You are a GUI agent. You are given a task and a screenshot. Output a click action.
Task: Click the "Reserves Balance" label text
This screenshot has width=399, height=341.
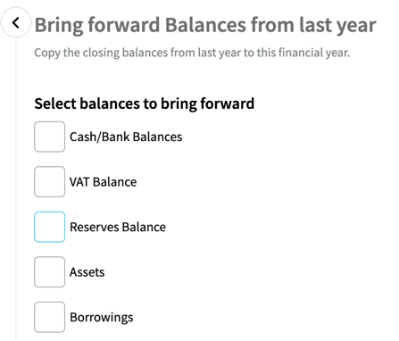click(118, 227)
